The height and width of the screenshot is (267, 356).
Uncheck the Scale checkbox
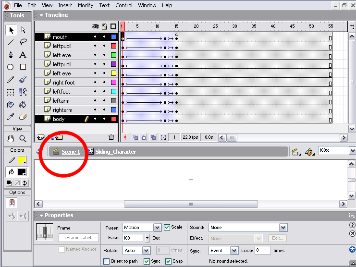click(x=167, y=227)
